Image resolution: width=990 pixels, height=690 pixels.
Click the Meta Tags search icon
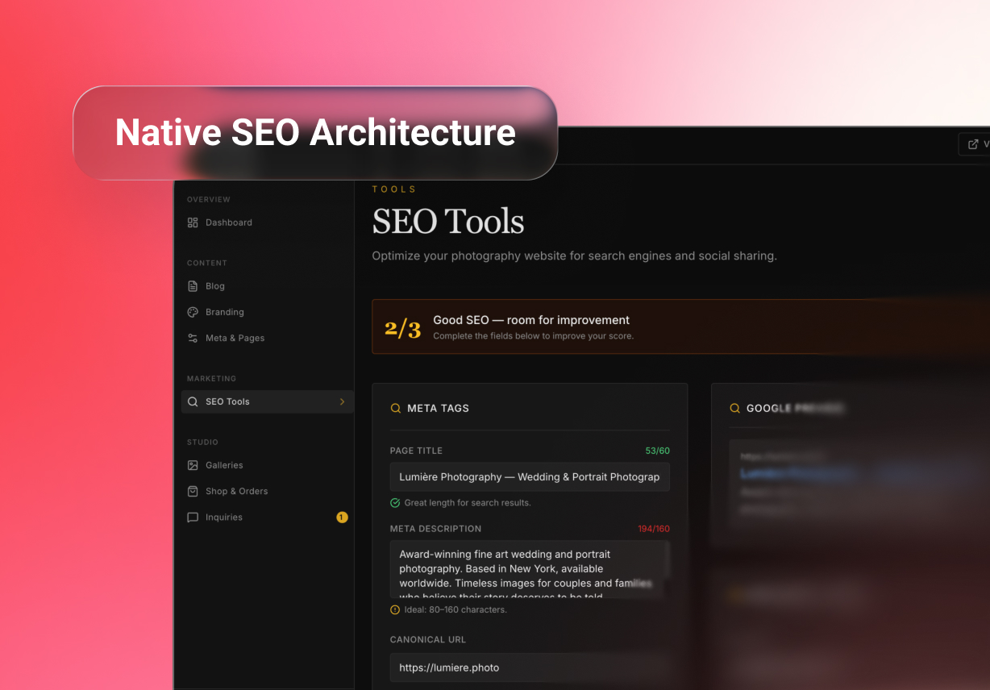pos(395,409)
